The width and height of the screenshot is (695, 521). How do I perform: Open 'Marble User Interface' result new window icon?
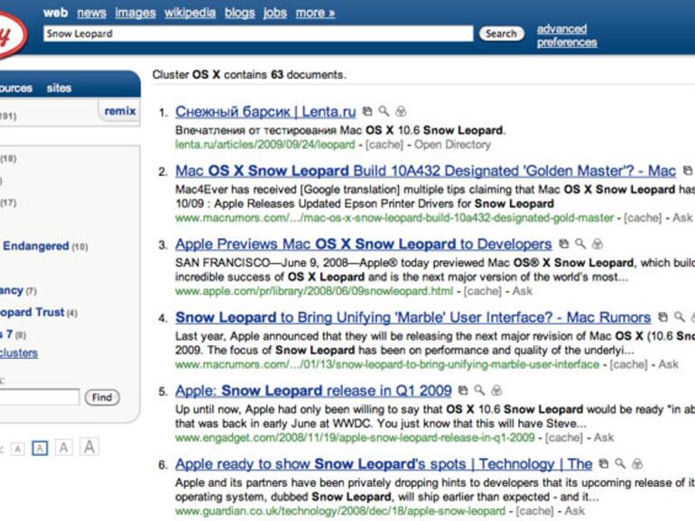[663, 317]
